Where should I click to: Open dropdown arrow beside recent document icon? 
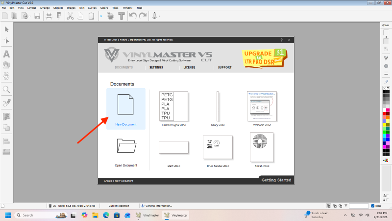tap(30, 16)
